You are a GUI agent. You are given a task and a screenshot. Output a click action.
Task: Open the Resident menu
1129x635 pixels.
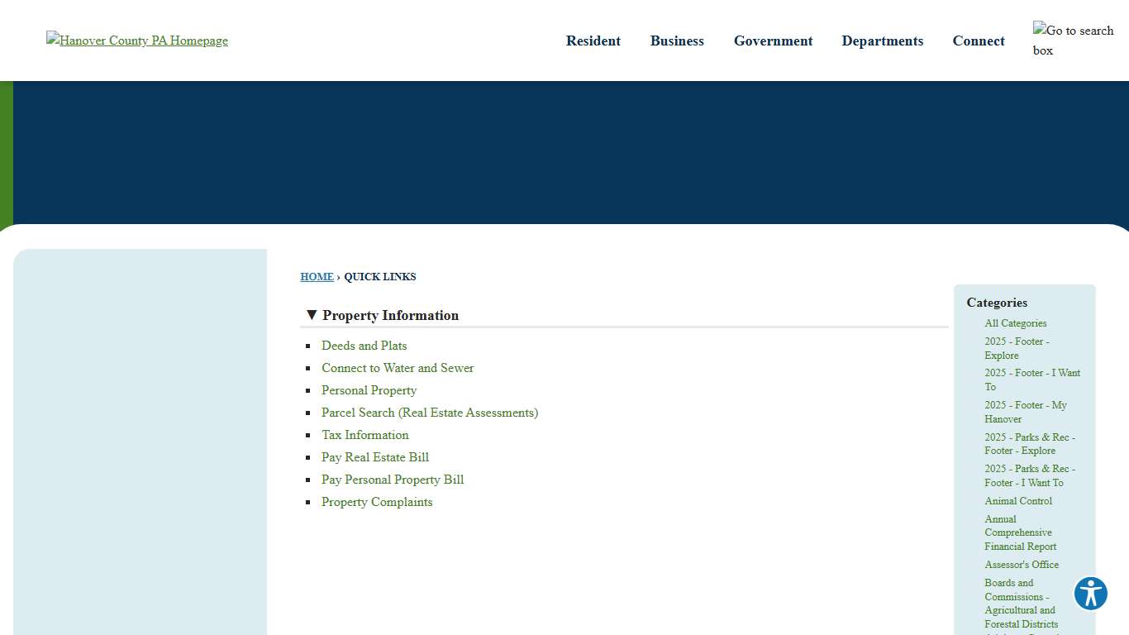[593, 41]
